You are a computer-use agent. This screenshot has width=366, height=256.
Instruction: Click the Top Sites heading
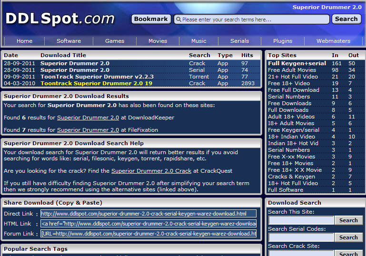282,55
